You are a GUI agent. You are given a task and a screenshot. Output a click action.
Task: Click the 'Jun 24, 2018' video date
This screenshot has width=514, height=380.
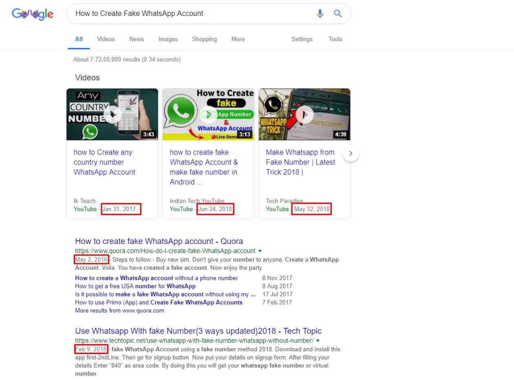215,209
